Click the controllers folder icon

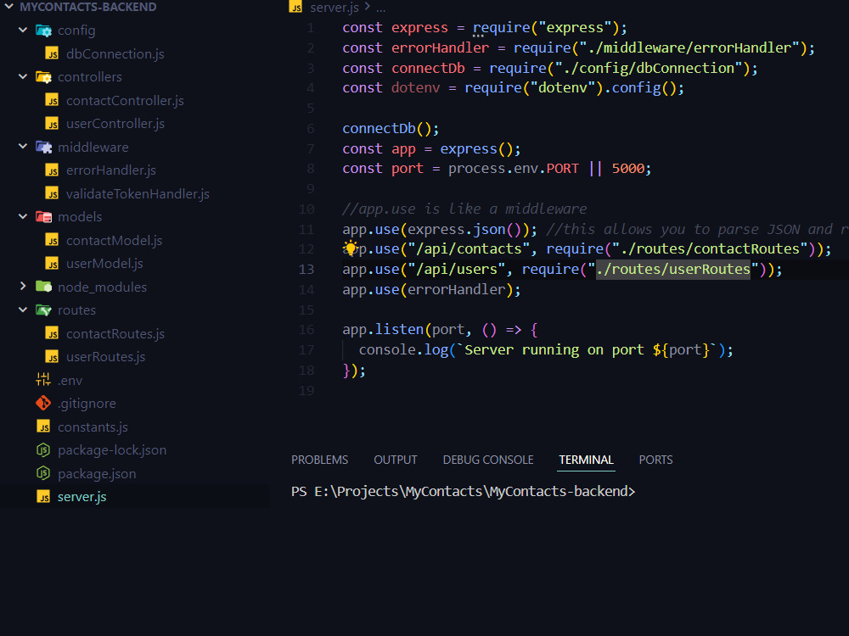click(x=44, y=77)
